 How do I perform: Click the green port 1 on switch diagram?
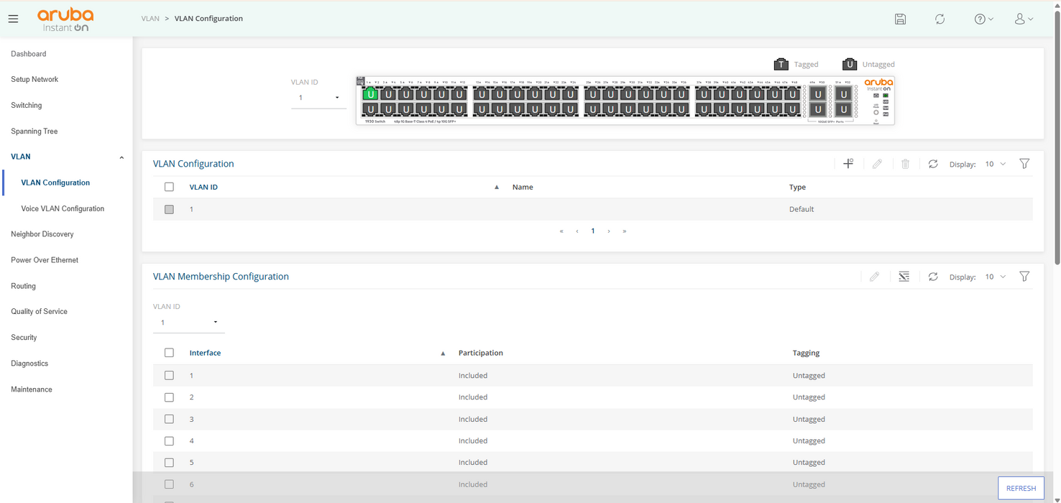[370, 94]
